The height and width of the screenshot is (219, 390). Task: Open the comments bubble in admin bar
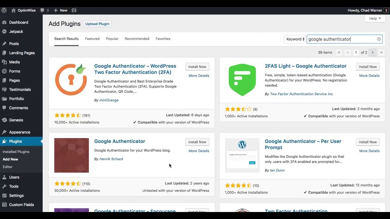[x=44, y=10]
